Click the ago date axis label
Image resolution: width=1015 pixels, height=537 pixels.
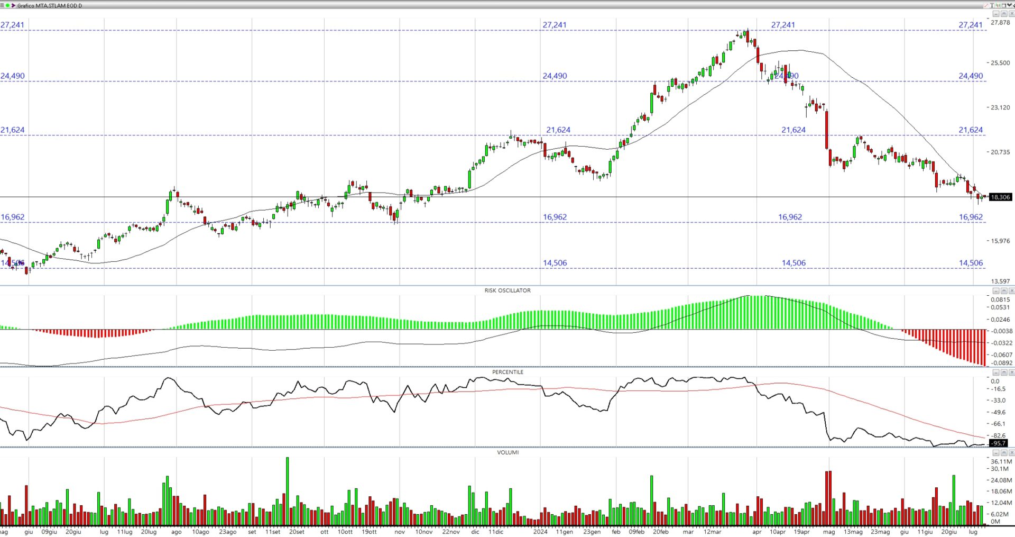(x=176, y=532)
